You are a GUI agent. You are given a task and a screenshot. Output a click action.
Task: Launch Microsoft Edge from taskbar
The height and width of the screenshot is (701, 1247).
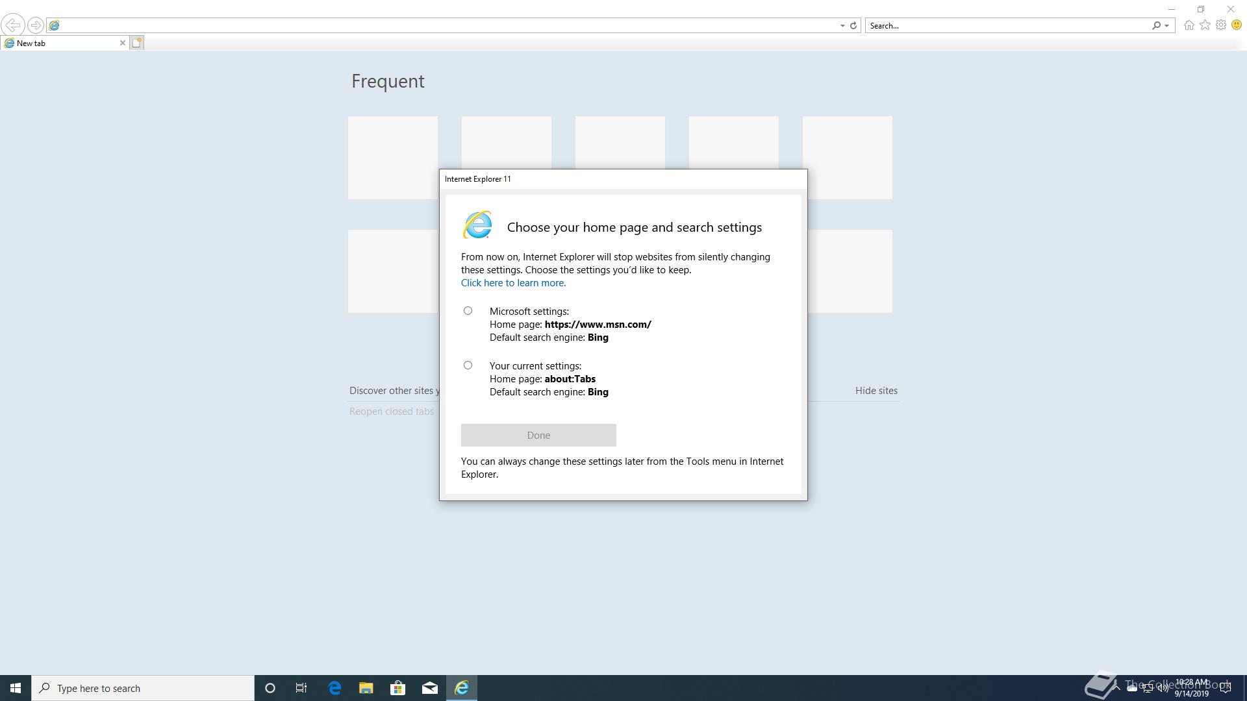tap(334, 688)
